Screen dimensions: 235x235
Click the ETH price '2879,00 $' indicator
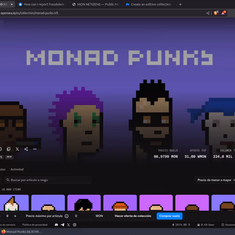(181, 225)
